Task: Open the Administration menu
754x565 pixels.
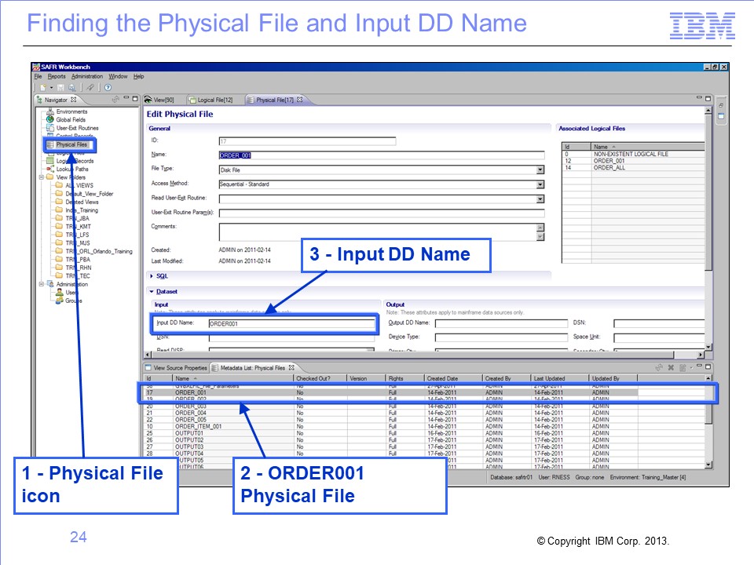Action: click(x=87, y=76)
